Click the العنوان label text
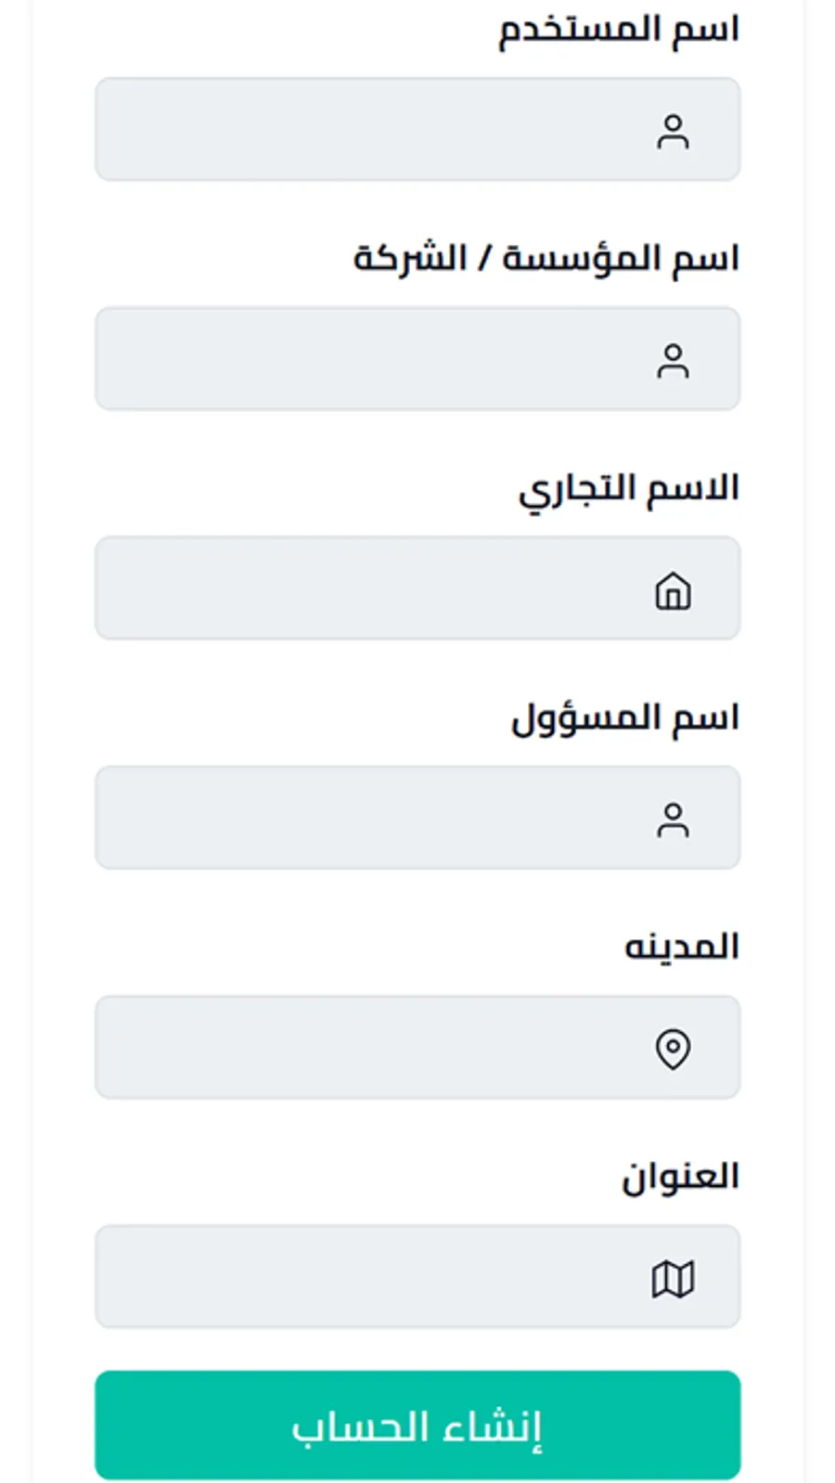The image size is (835, 1483). pyautogui.click(x=680, y=1177)
